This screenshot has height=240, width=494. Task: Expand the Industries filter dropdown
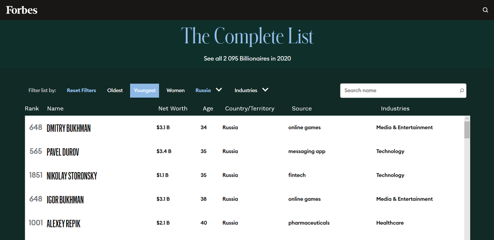click(252, 90)
